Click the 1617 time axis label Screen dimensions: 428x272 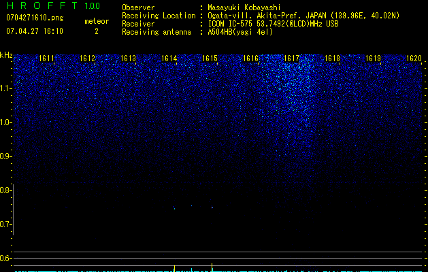pos(292,58)
